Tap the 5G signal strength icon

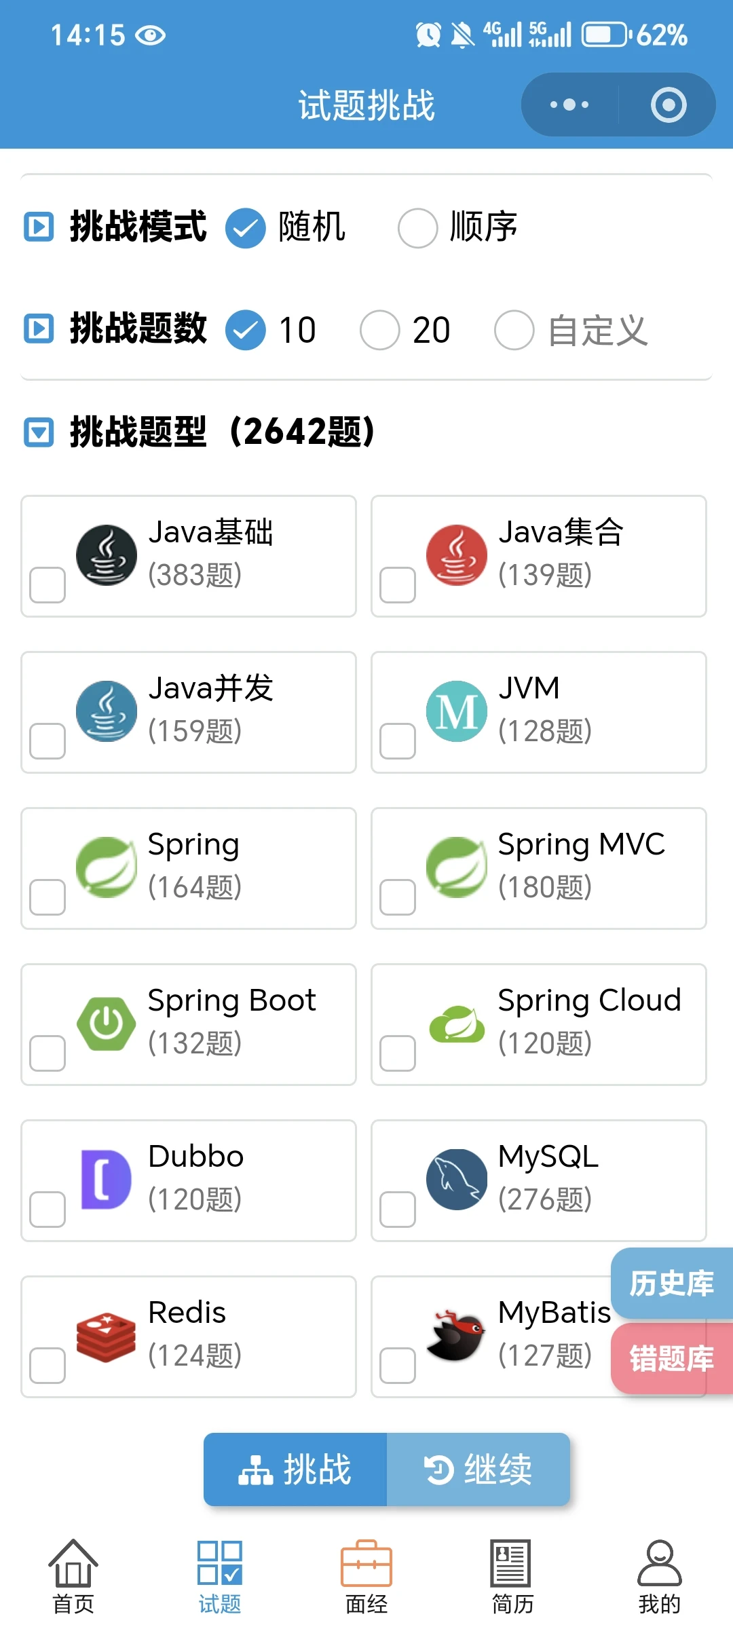[x=550, y=35]
